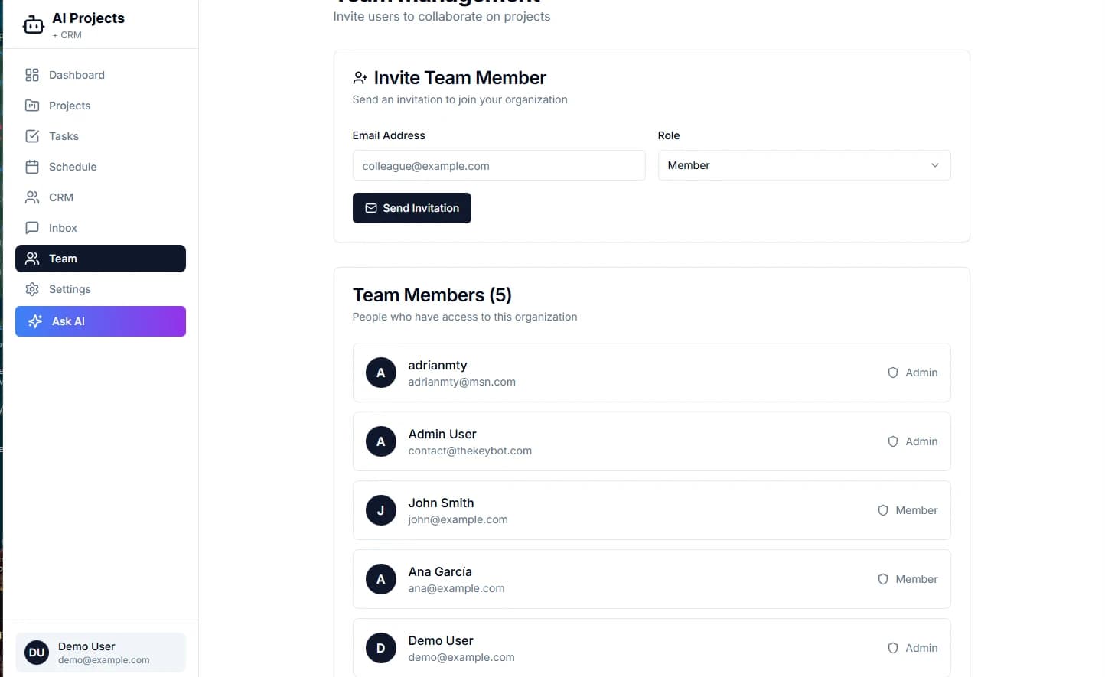
Task: Open Tasks via the checkmark icon
Action: (32, 136)
